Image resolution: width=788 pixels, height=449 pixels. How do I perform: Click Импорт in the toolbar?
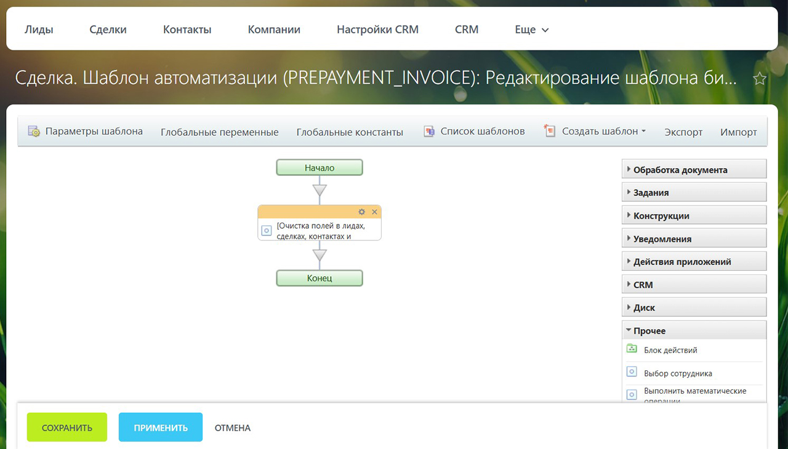739,132
